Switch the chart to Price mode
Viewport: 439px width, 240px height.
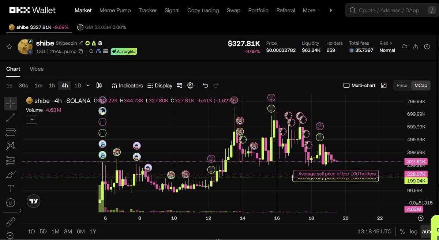coord(402,85)
